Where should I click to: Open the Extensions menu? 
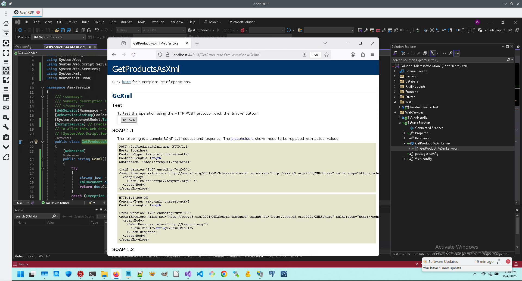click(x=158, y=22)
